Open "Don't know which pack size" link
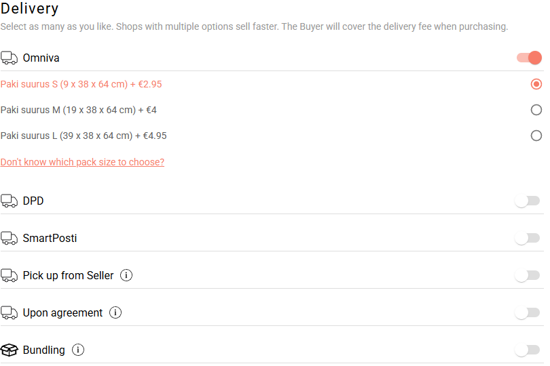 (x=82, y=162)
